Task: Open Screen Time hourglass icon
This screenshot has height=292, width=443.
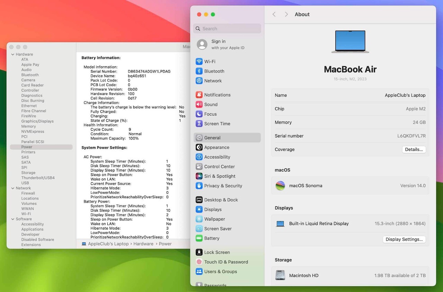Action: click(x=199, y=124)
